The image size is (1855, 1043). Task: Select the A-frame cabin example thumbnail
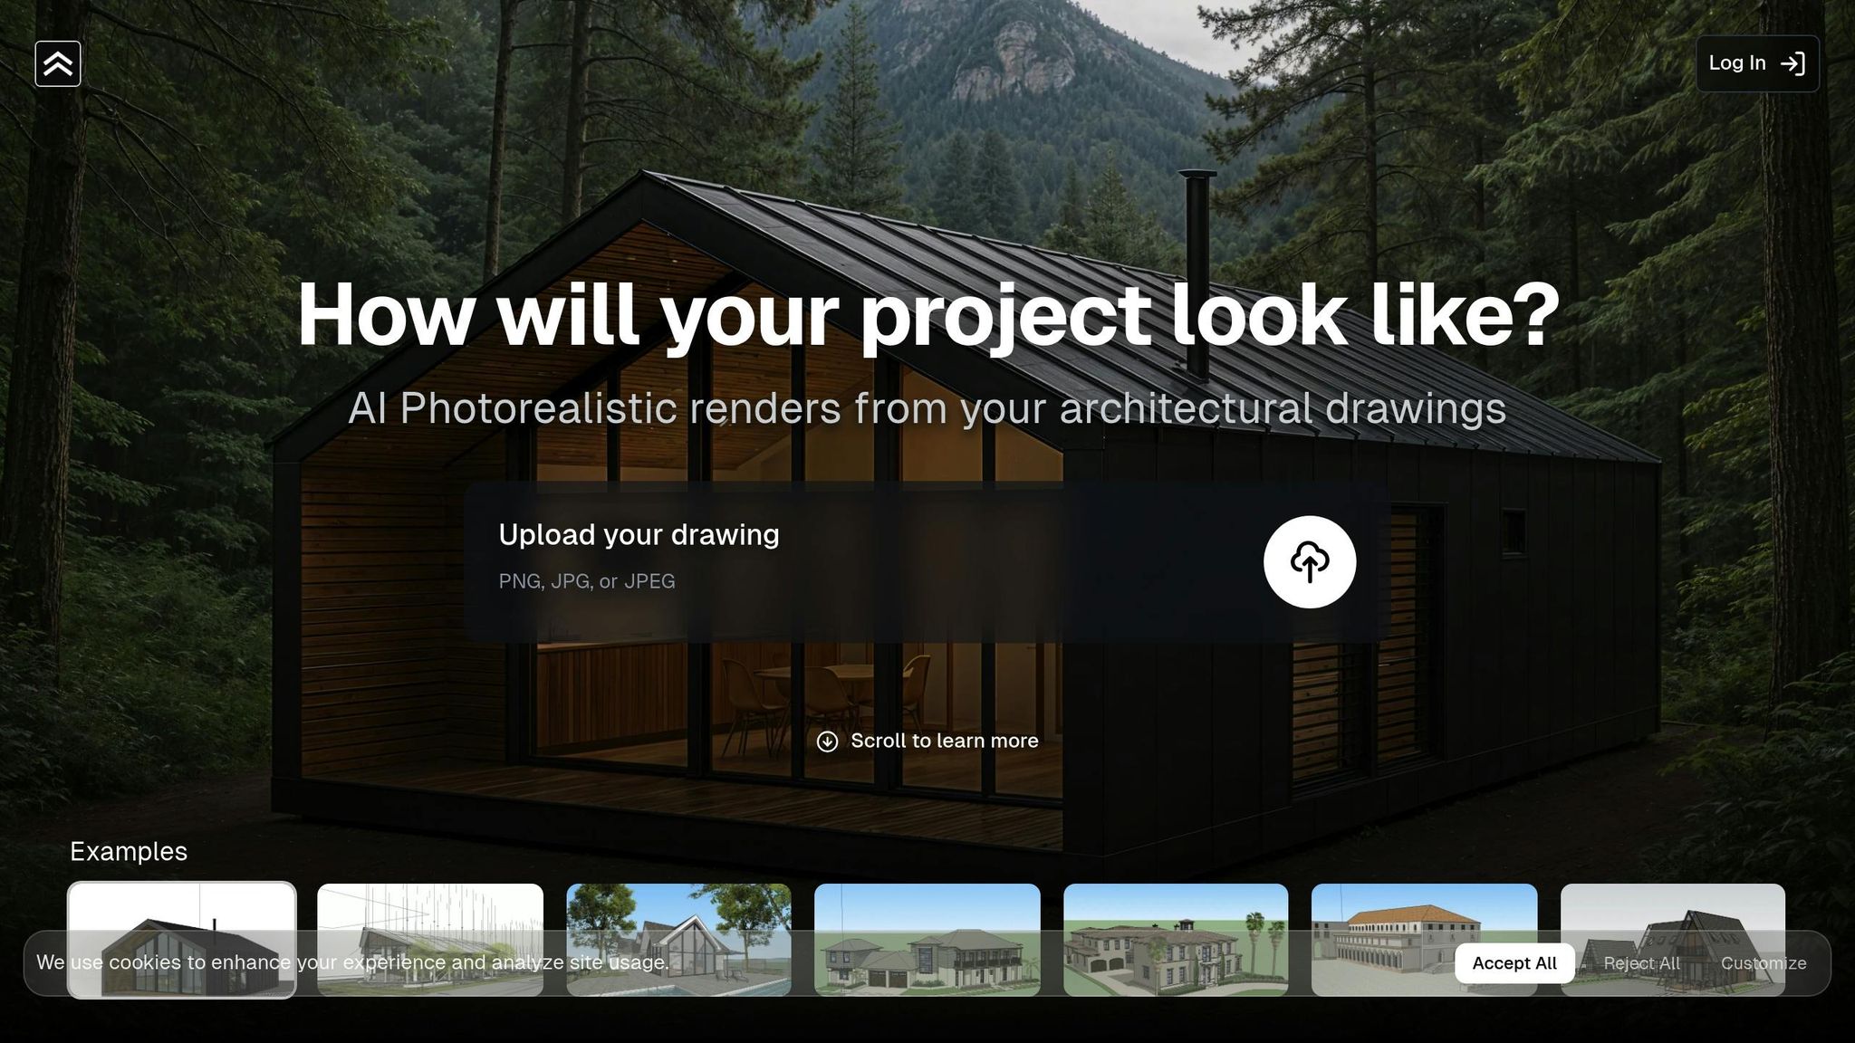click(1673, 940)
